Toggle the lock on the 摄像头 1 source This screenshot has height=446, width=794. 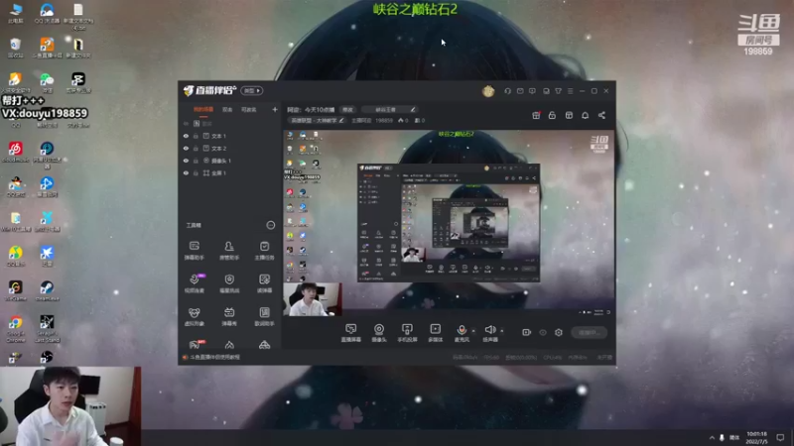point(196,161)
